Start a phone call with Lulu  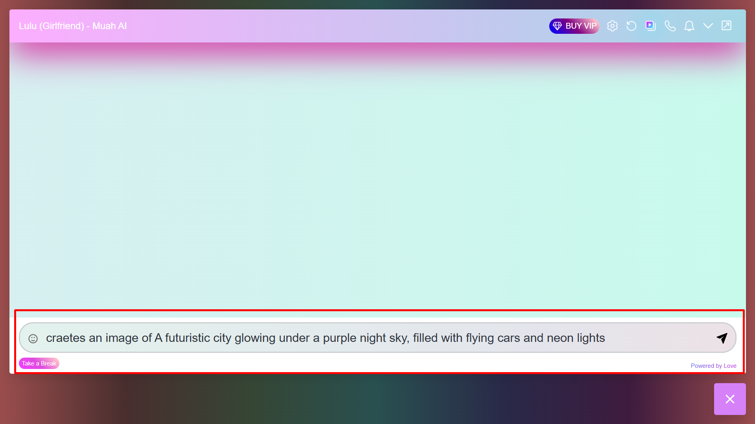coord(670,26)
